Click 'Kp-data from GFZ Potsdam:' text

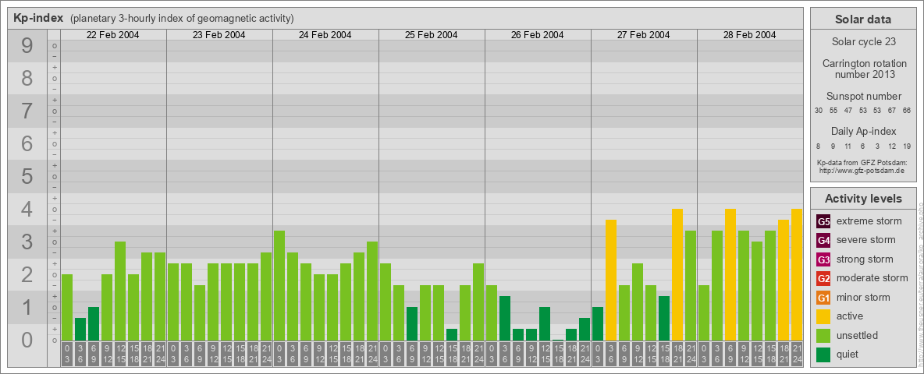pos(863,163)
